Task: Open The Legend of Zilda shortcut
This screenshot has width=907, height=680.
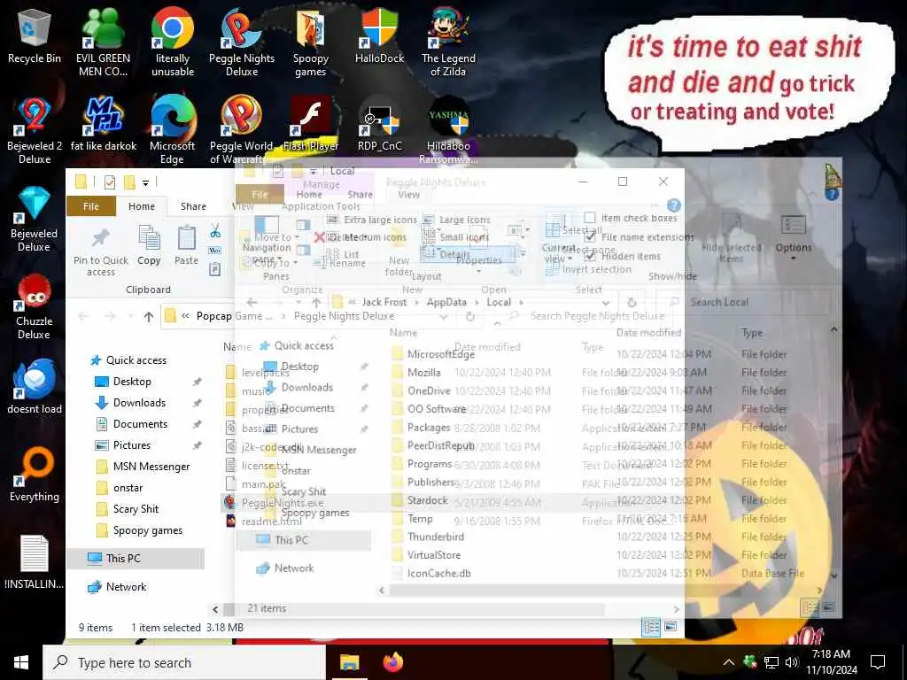Action: tap(448, 42)
